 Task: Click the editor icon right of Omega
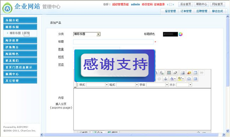pyautogui.click(x=195, y=79)
